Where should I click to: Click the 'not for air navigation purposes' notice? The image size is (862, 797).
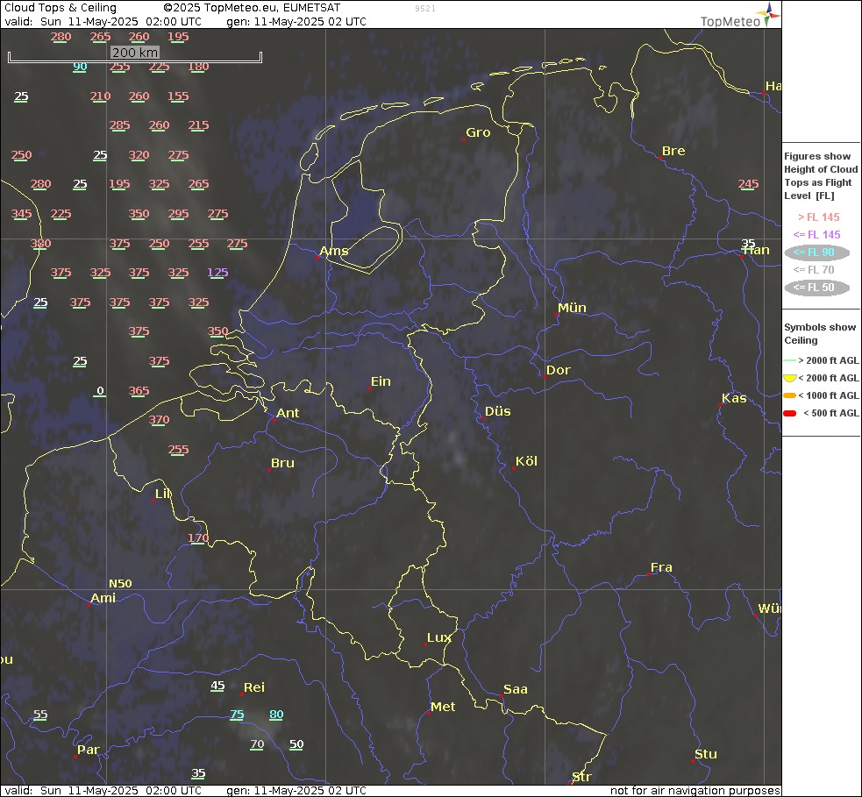click(695, 790)
